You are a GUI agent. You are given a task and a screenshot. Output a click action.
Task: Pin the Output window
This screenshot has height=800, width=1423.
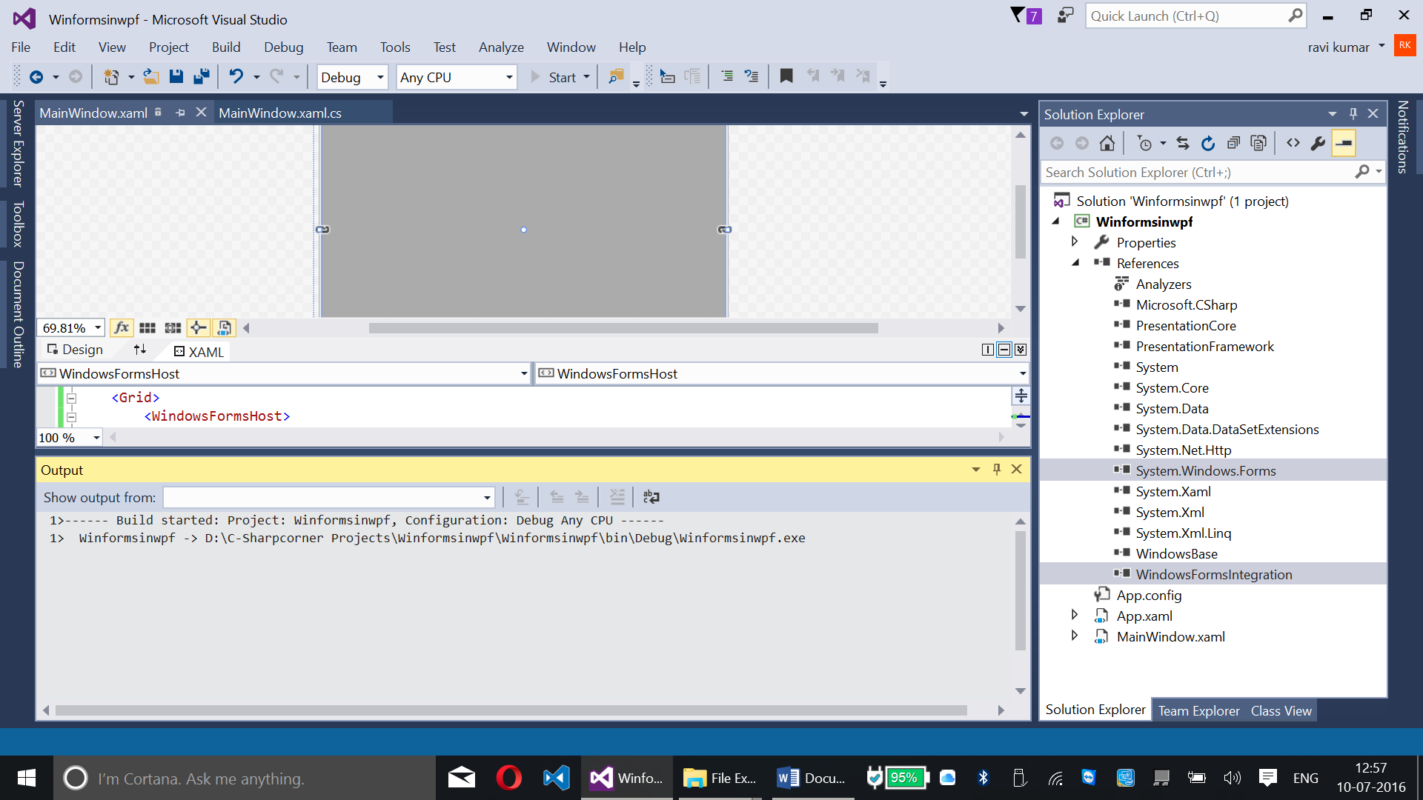(997, 470)
